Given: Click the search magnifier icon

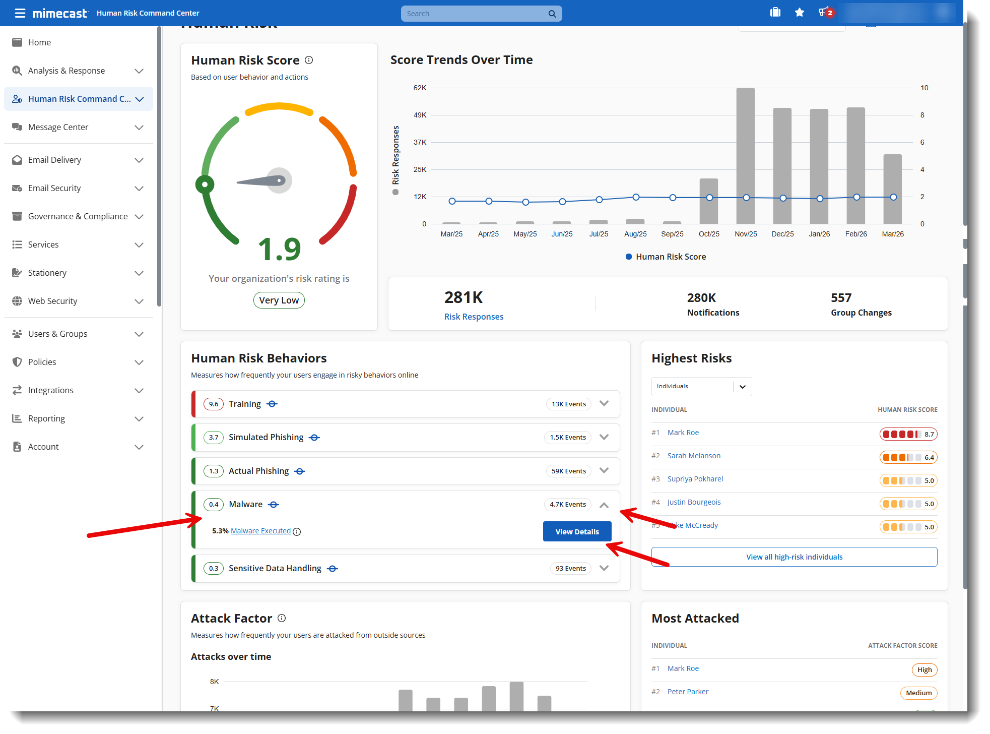Looking at the screenshot, I should point(552,14).
